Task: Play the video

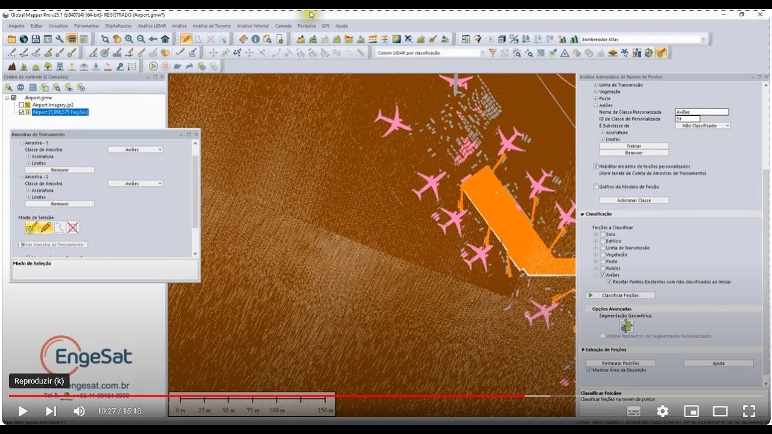Action: 22,411
